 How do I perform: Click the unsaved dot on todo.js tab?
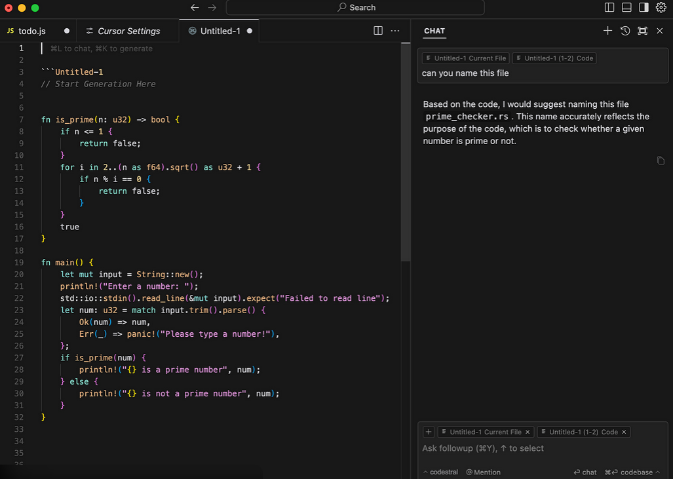[x=67, y=31]
